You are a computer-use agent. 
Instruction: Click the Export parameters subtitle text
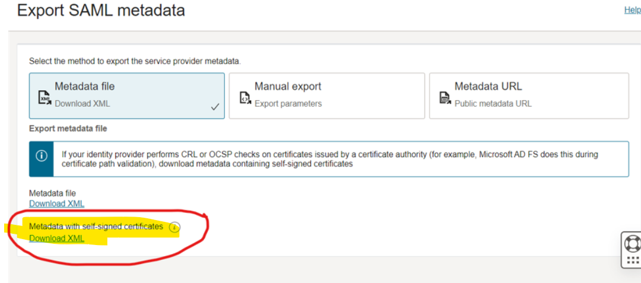point(288,104)
